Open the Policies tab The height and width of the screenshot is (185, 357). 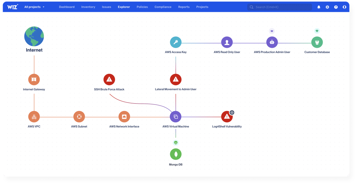pos(142,7)
